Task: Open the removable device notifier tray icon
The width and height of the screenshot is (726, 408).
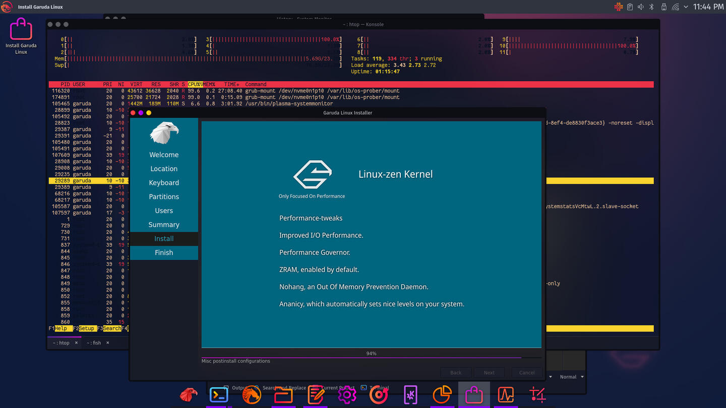Action: pos(663,7)
